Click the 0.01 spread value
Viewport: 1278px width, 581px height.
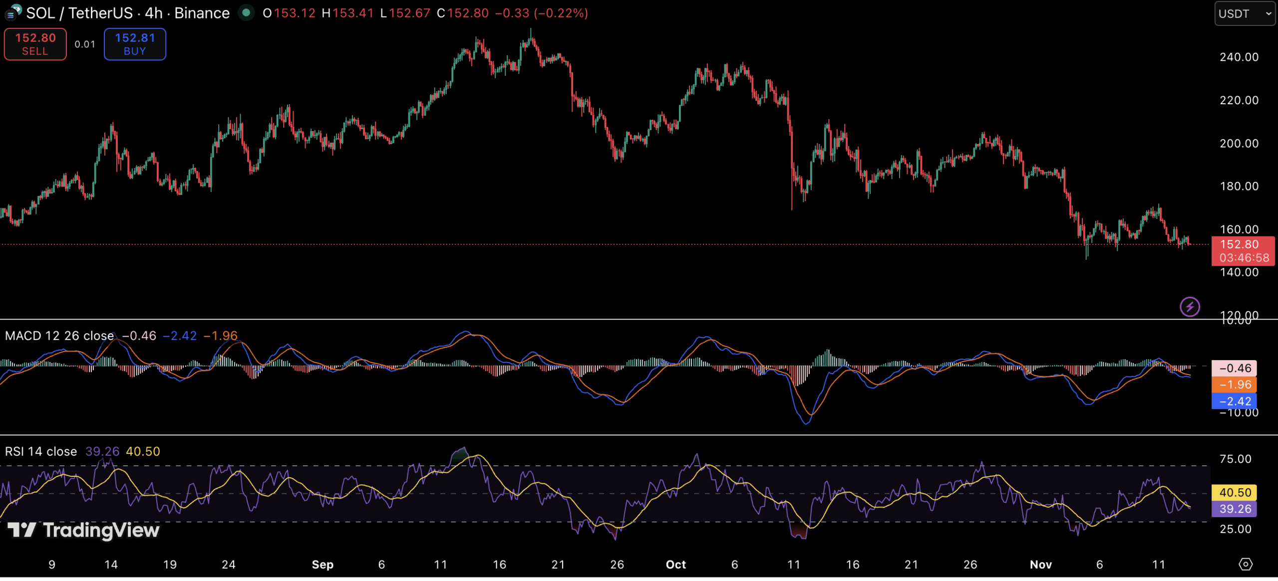coord(85,44)
